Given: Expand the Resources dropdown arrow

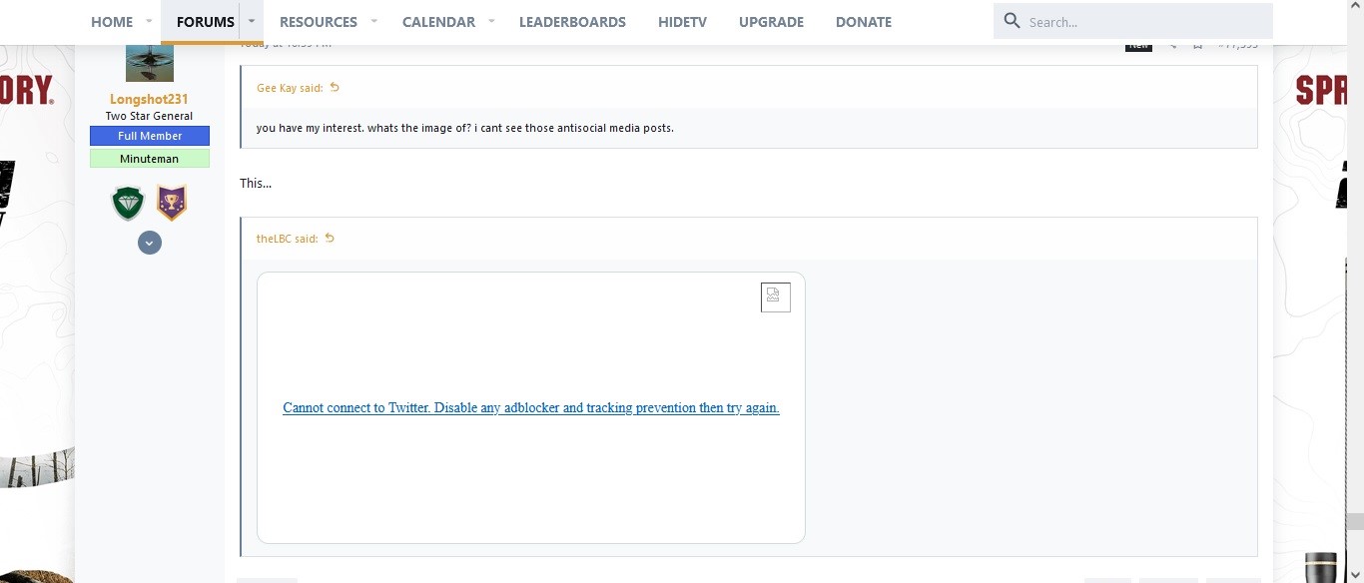Looking at the screenshot, I should (x=373, y=21).
